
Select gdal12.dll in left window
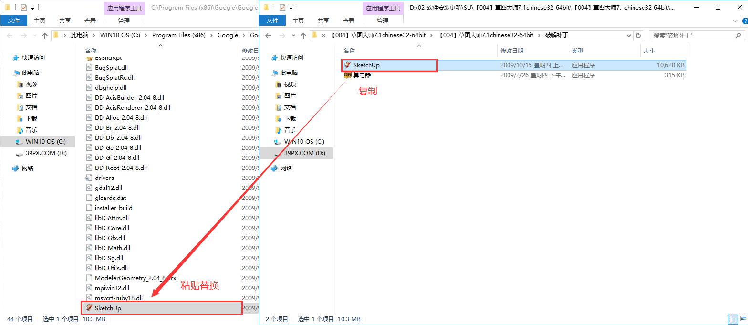[108, 188]
